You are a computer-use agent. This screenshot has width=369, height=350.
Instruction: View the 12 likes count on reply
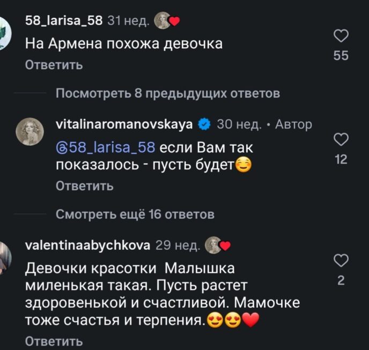pyautogui.click(x=341, y=159)
